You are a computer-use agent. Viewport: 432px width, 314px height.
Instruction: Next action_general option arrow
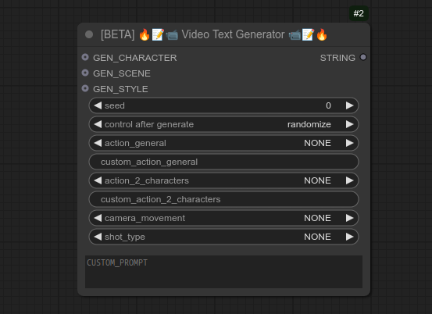[350, 143]
